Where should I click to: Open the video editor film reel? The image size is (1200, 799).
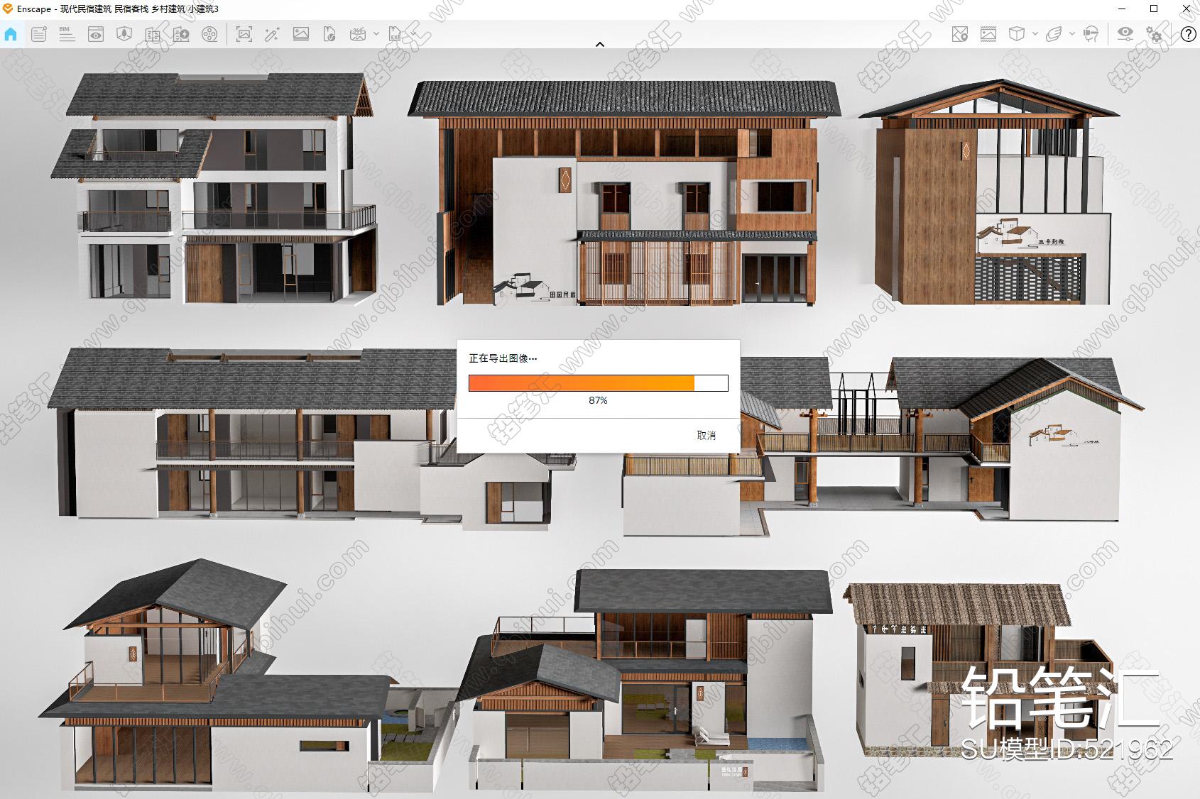(209, 34)
